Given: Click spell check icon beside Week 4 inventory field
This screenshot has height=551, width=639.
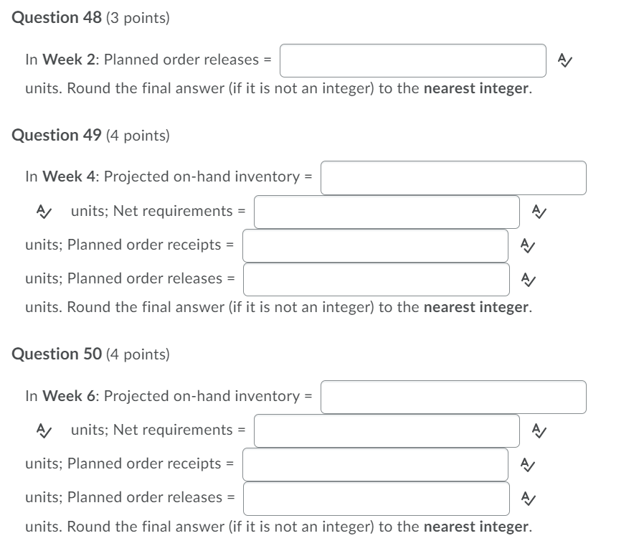Looking at the screenshot, I should coord(43,212).
